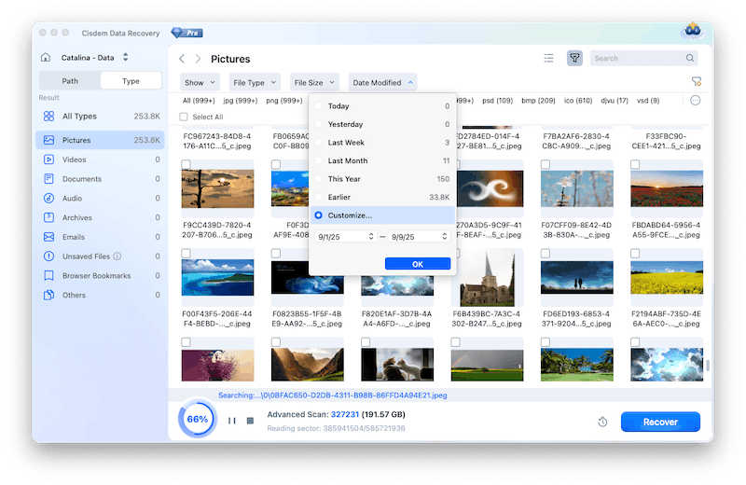Click the 66% scan progress circle
Viewport: 746px width, 485px height.
coord(198,420)
